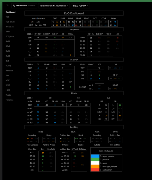
Task: Click the D80+ 4B value 21
Action: [x=117, y=38]
